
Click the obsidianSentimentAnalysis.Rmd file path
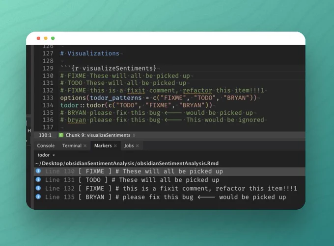127,163
